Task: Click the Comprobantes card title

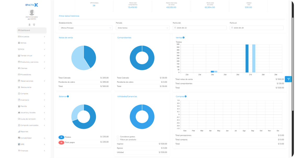Action: (x=124, y=38)
